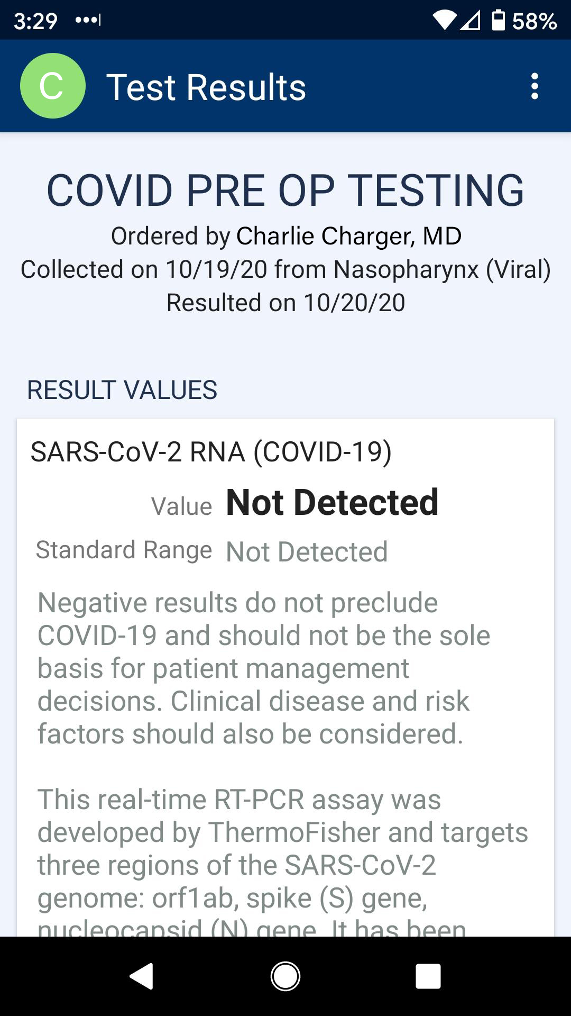Tap the cellular signal icon
The image size is (571, 1016).
click(x=470, y=21)
